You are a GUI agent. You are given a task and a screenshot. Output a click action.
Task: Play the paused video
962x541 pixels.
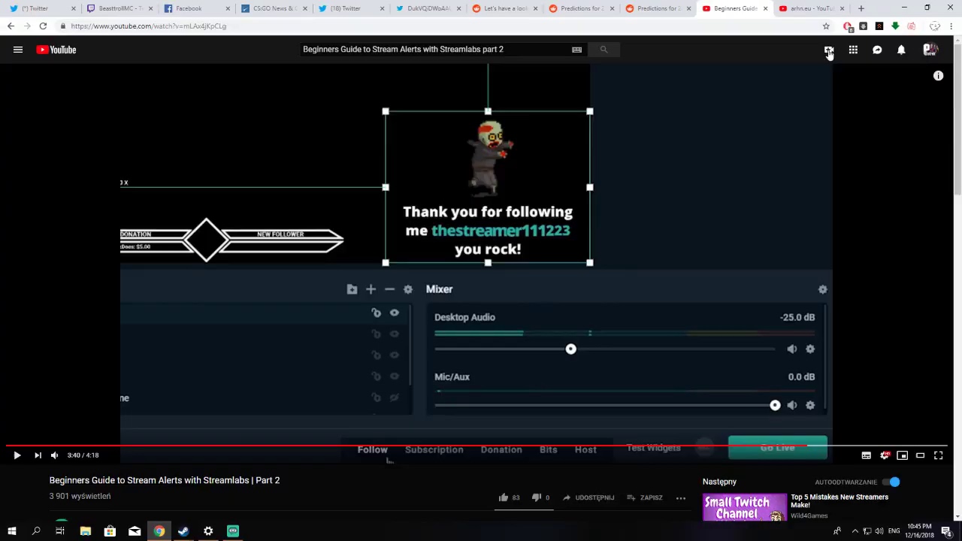[x=17, y=455]
